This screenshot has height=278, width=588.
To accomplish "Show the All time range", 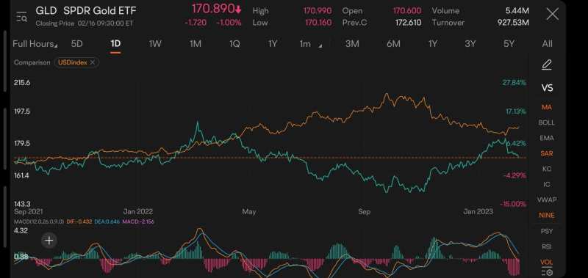I will pos(547,44).
